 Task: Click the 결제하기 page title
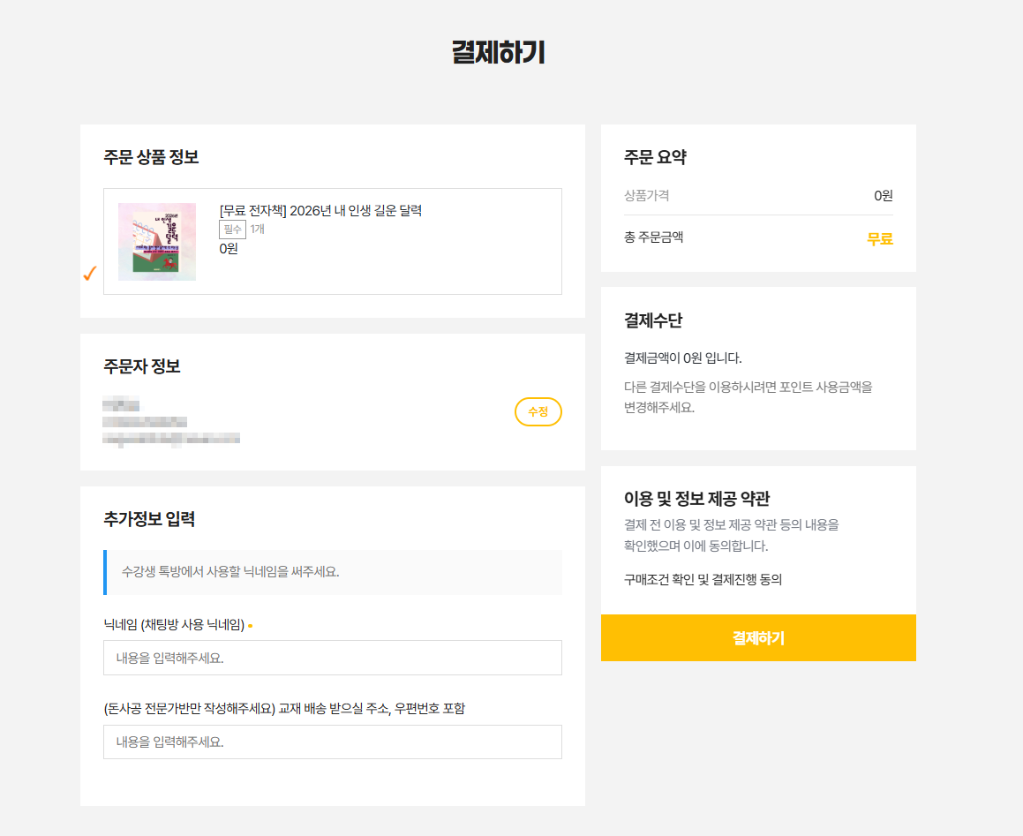[x=498, y=53]
